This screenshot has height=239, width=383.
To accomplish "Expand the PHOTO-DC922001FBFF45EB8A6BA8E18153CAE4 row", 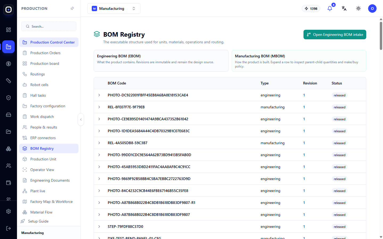I will (99, 95).
